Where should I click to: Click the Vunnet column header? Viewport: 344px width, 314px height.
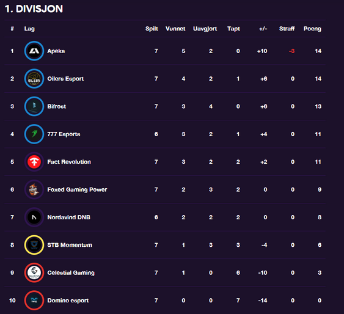[175, 29]
